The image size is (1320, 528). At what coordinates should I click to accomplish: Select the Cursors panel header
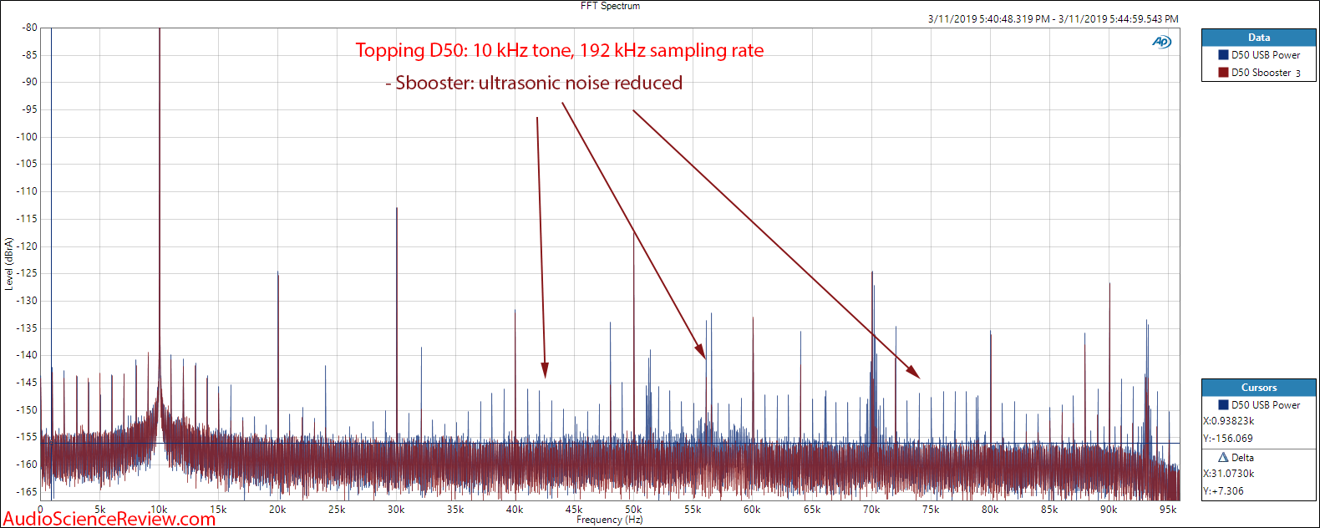(1259, 388)
